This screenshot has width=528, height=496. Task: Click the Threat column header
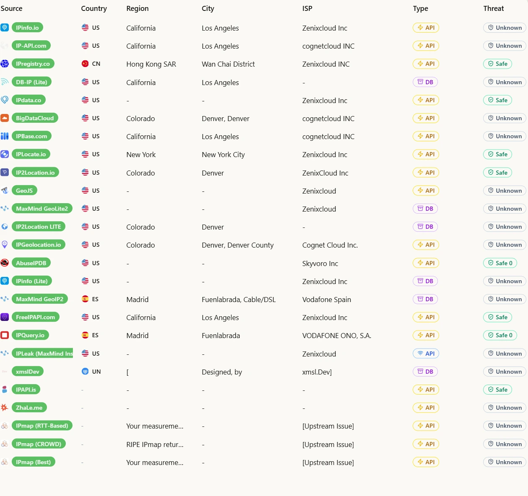(x=494, y=8)
